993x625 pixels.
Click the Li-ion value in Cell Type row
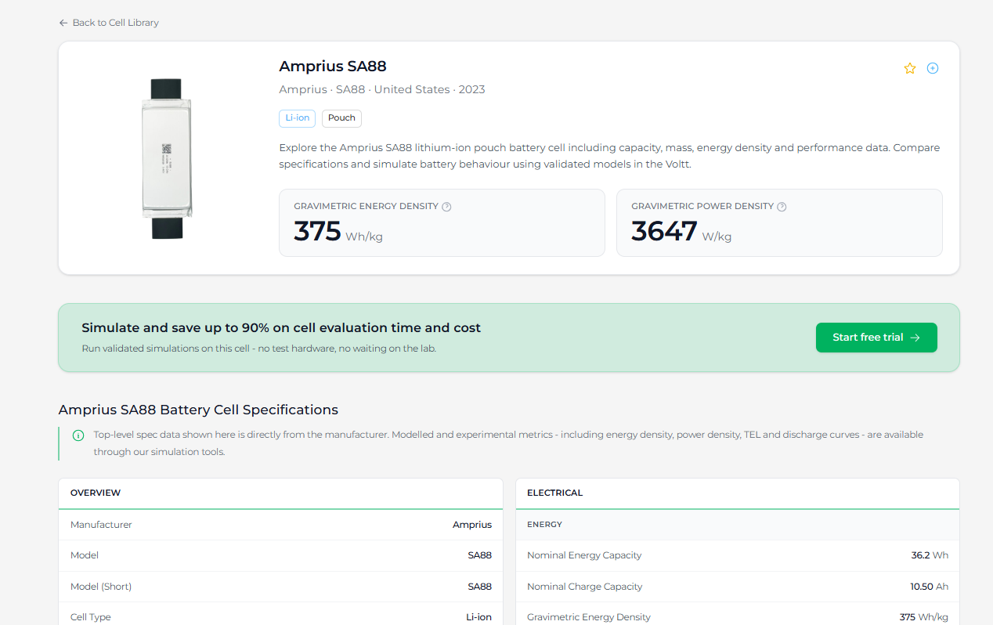click(x=479, y=617)
